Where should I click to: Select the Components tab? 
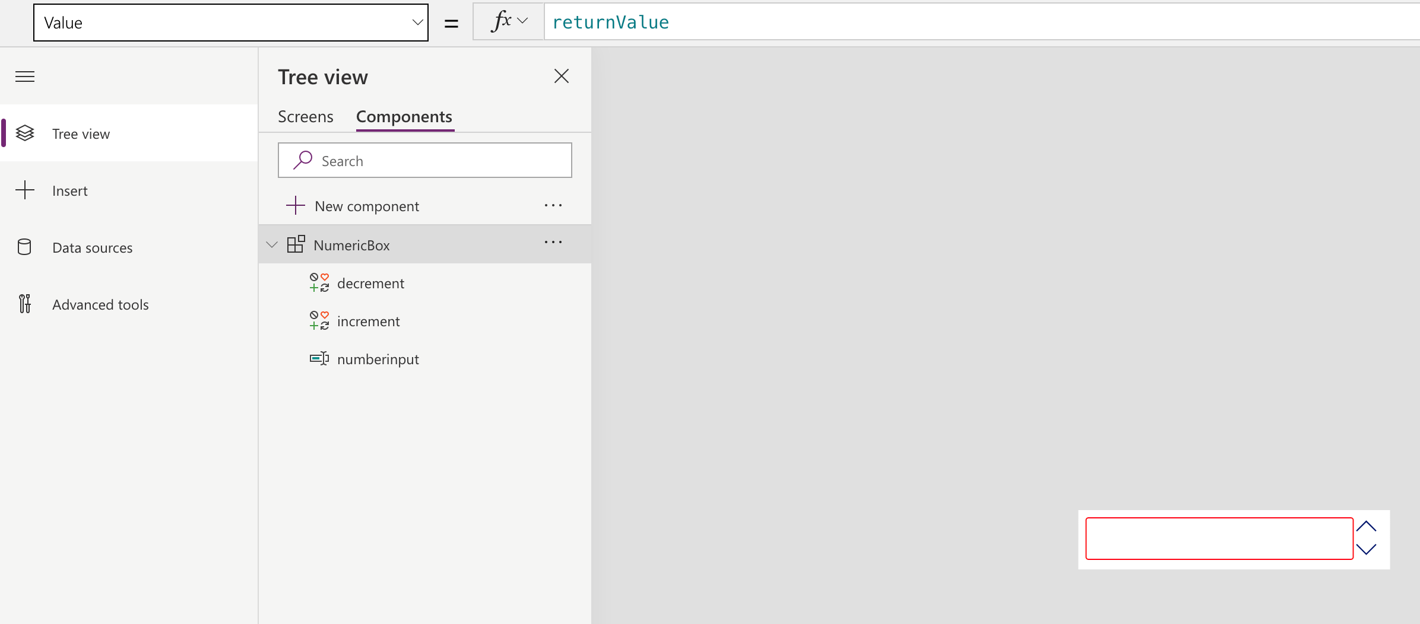[404, 116]
